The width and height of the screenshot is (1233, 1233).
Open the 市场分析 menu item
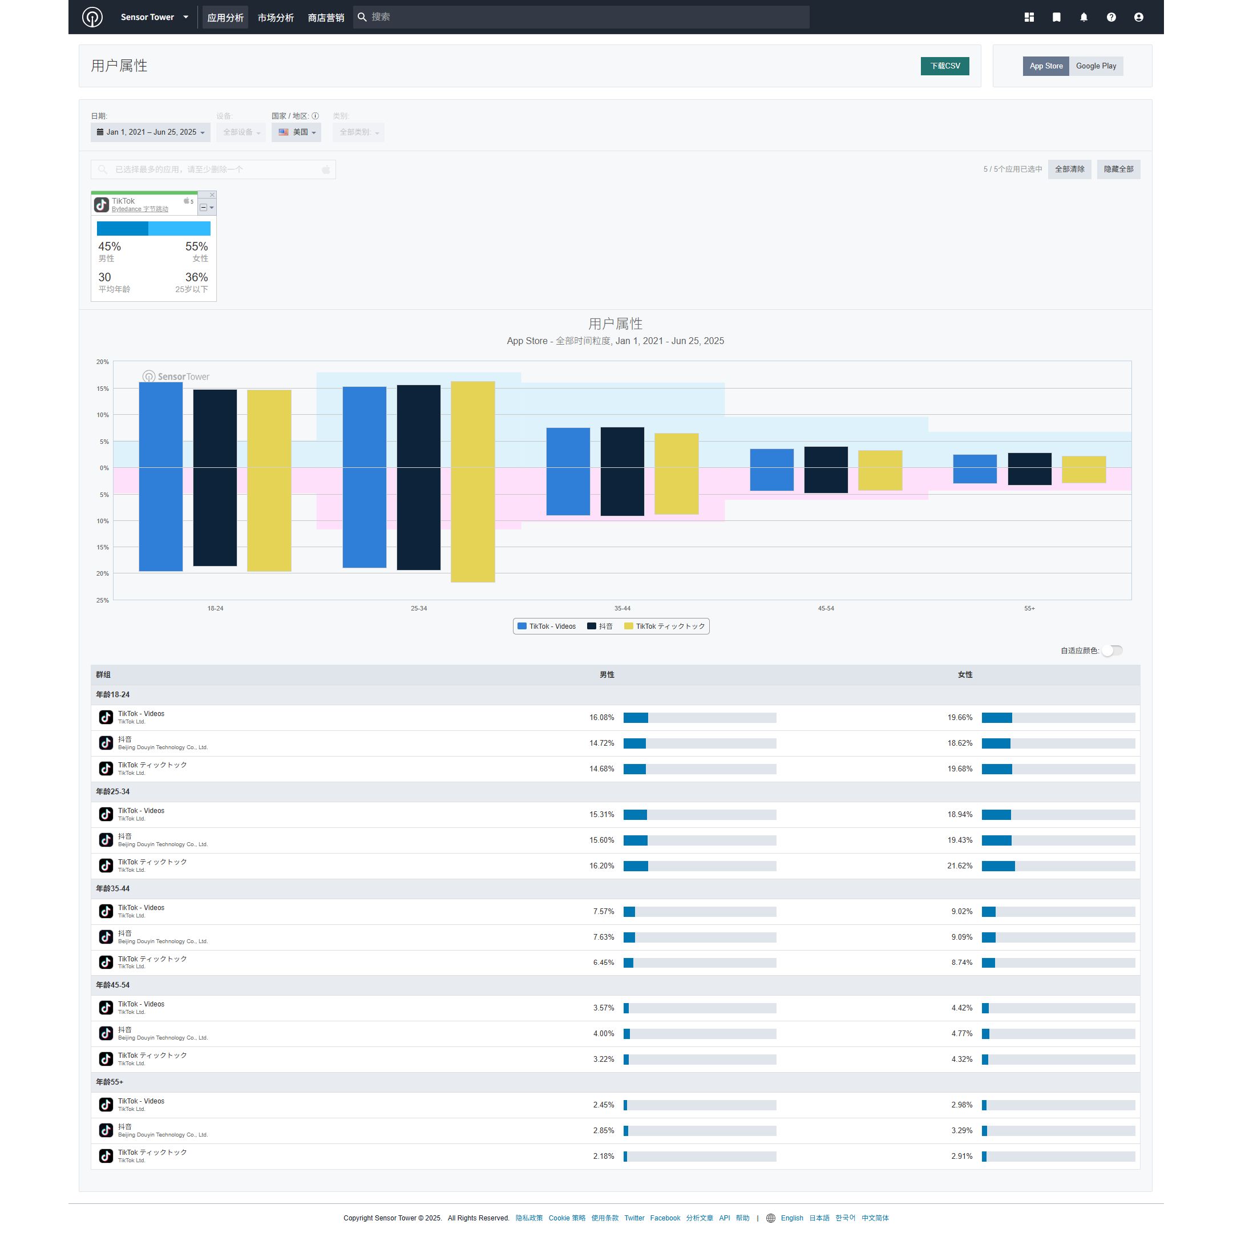[276, 18]
